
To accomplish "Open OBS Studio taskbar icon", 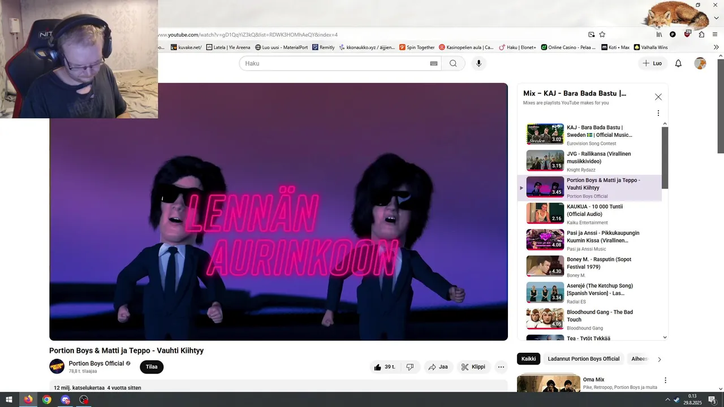I will tap(84, 400).
